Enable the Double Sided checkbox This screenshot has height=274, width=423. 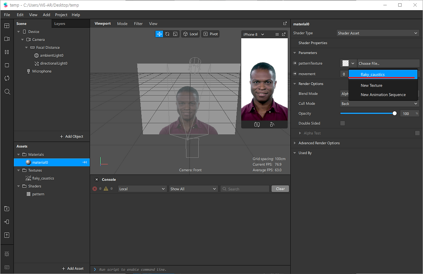pyautogui.click(x=343, y=123)
